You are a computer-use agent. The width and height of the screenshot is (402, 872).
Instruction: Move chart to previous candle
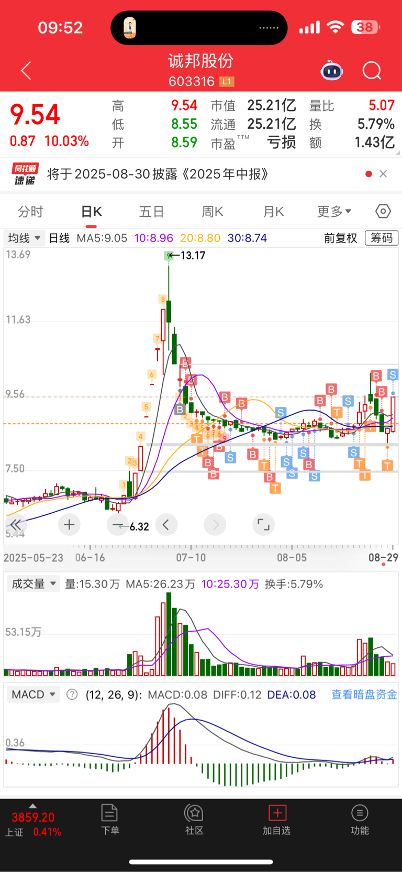click(166, 524)
